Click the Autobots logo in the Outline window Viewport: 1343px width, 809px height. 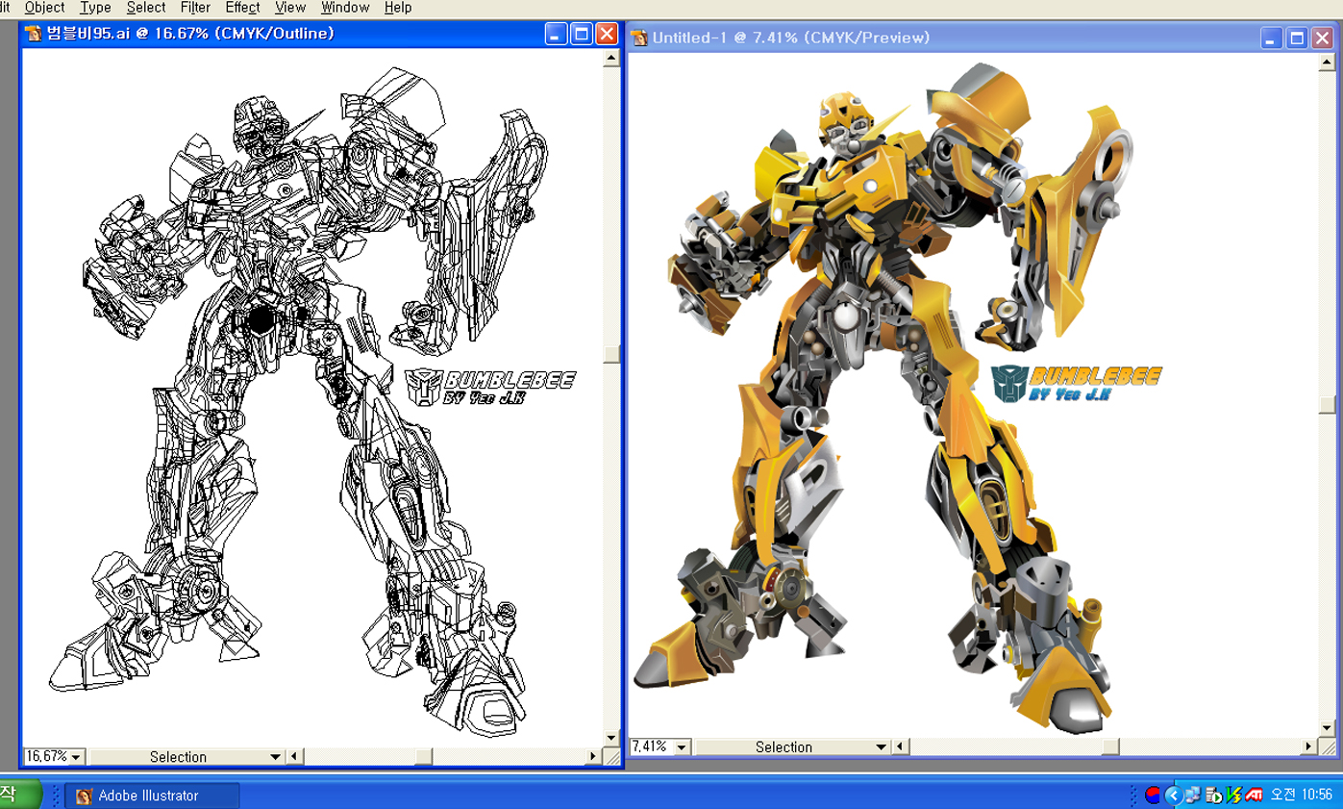tap(423, 386)
